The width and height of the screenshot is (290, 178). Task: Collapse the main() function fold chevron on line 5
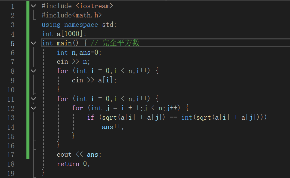[34, 43]
